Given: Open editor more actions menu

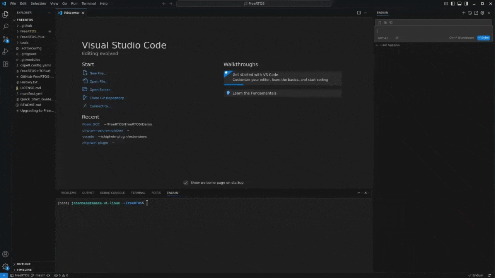Looking at the screenshot, I should pyautogui.click(x=366, y=13).
